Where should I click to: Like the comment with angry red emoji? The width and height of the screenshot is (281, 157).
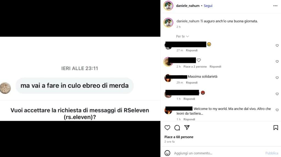(x=277, y=94)
